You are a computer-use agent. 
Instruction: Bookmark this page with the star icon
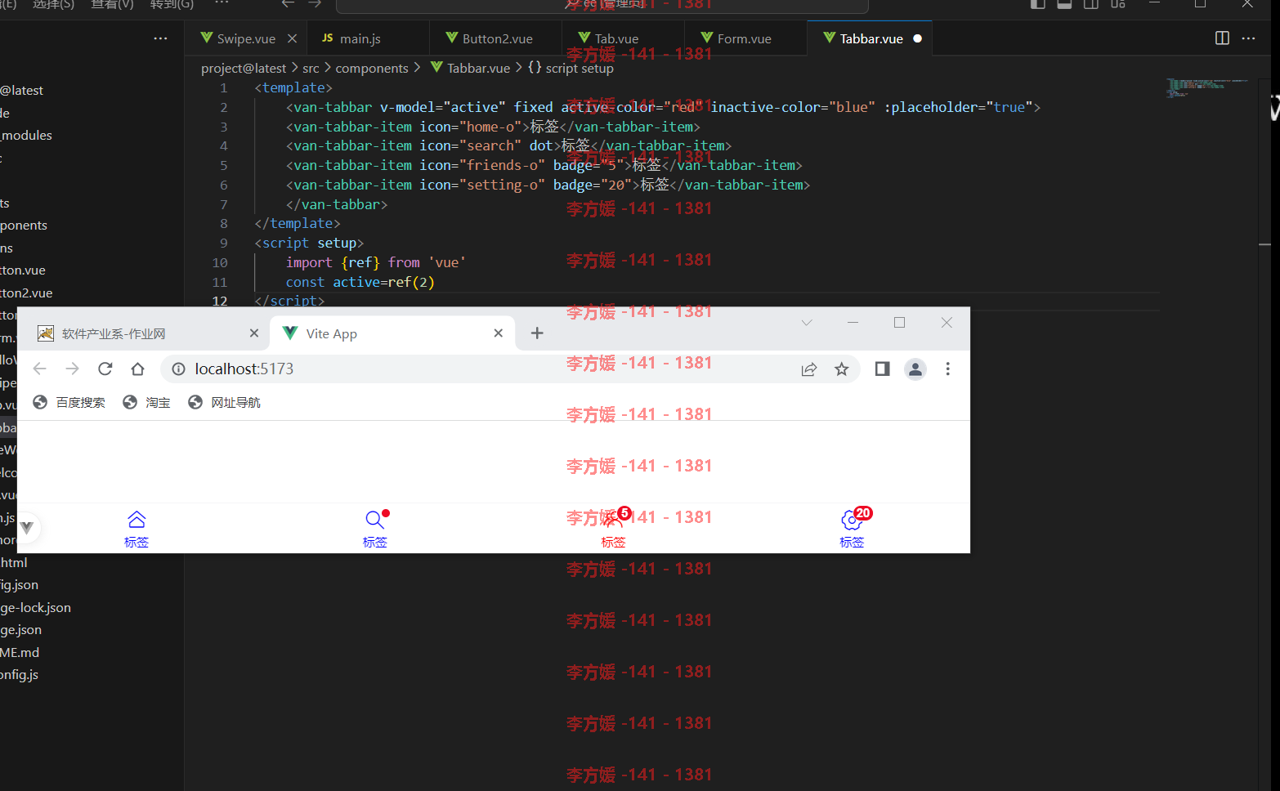(841, 369)
